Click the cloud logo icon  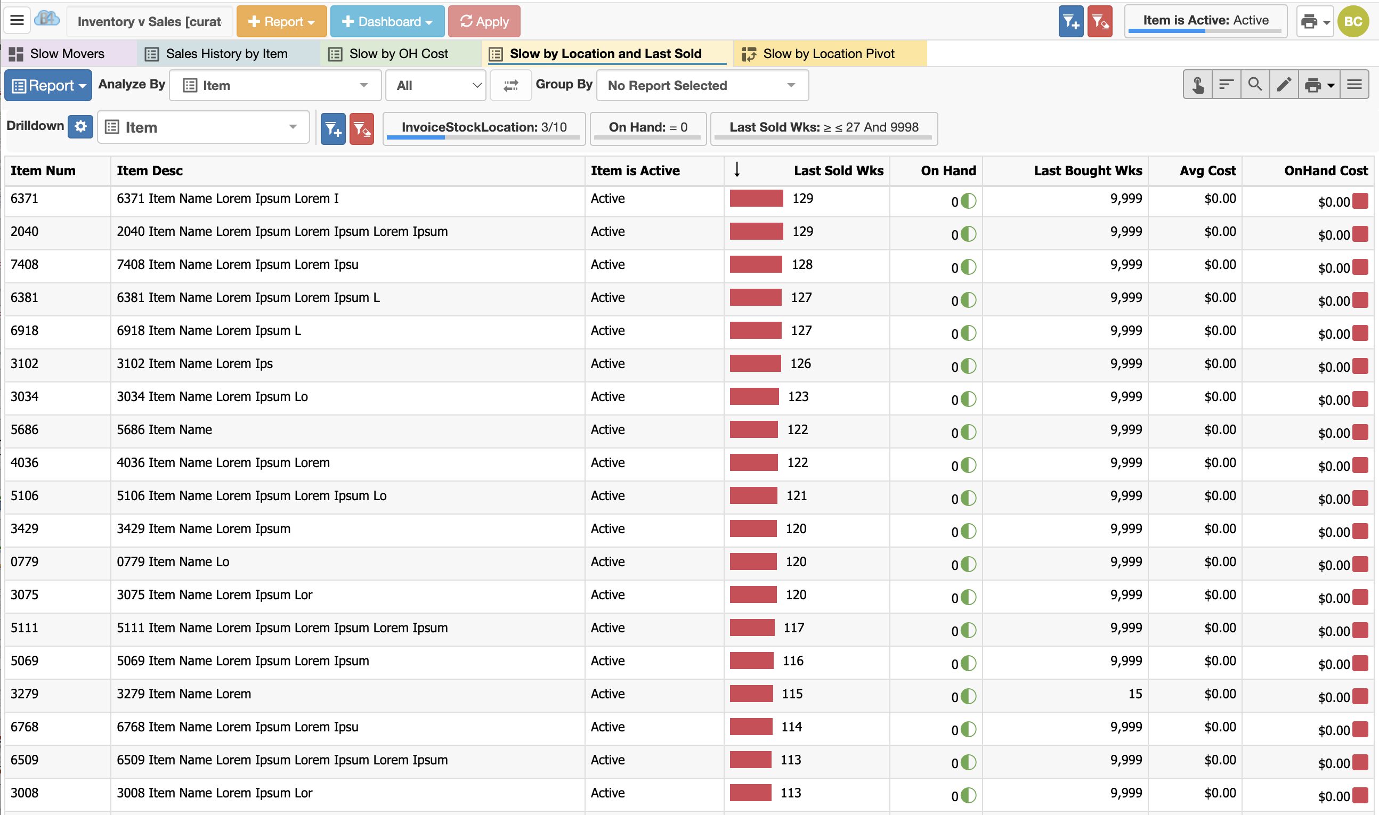pyautogui.click(x=47, y=20)
